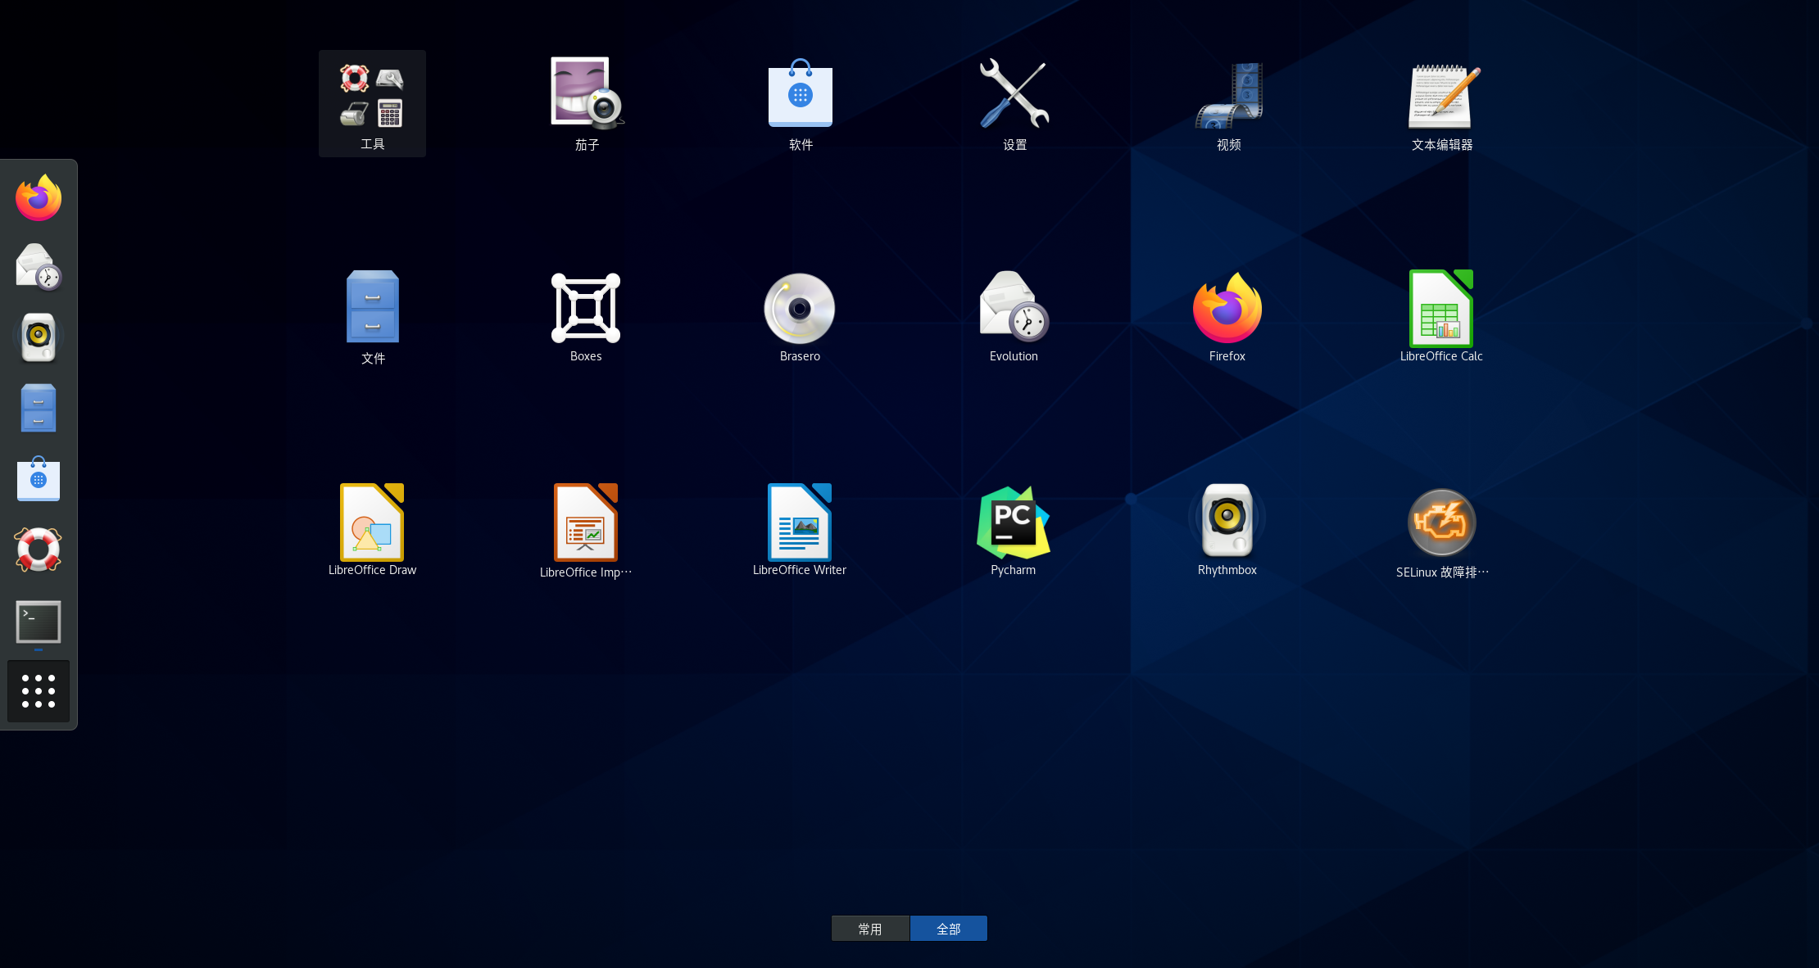1819x968 pixels.
Task: Open the 文本编辑器 text editor
Action: (x=1442, y=103)
